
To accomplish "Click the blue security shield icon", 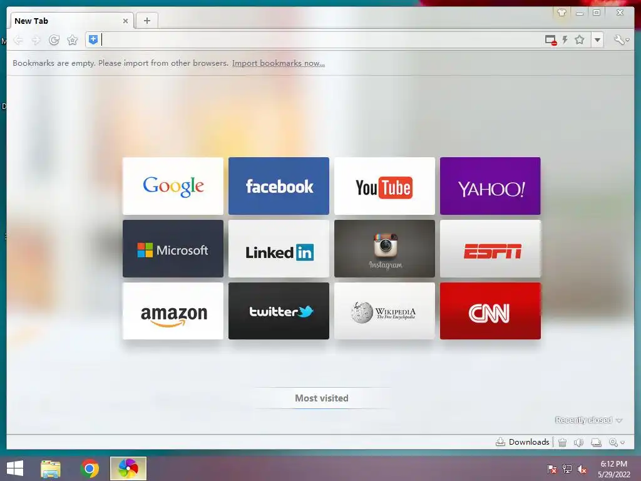I will coord(93,39).
